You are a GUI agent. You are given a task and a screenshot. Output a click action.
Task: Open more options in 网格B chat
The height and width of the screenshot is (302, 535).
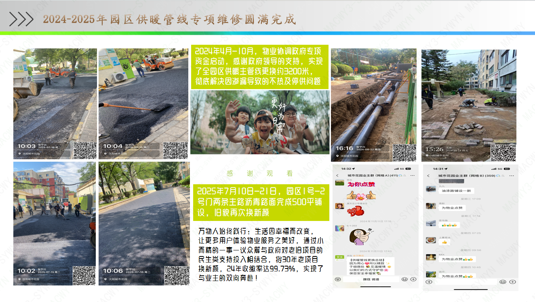[511, 176]
